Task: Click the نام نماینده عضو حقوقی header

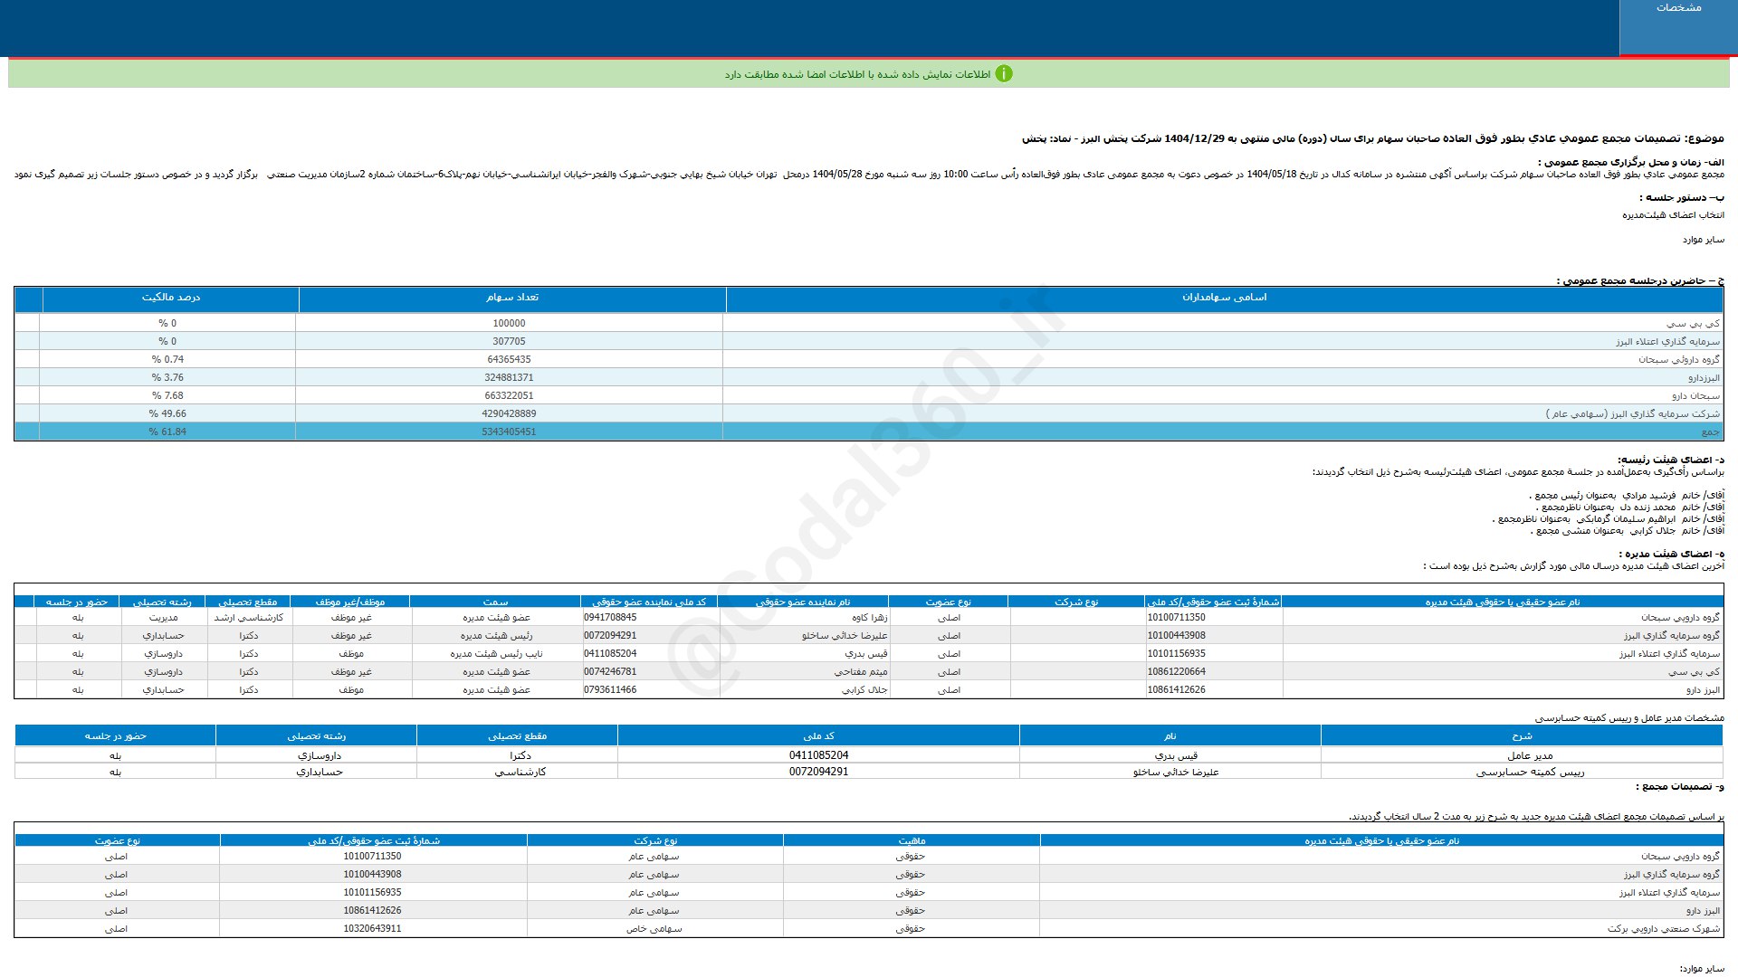Action: click(803, 602)
